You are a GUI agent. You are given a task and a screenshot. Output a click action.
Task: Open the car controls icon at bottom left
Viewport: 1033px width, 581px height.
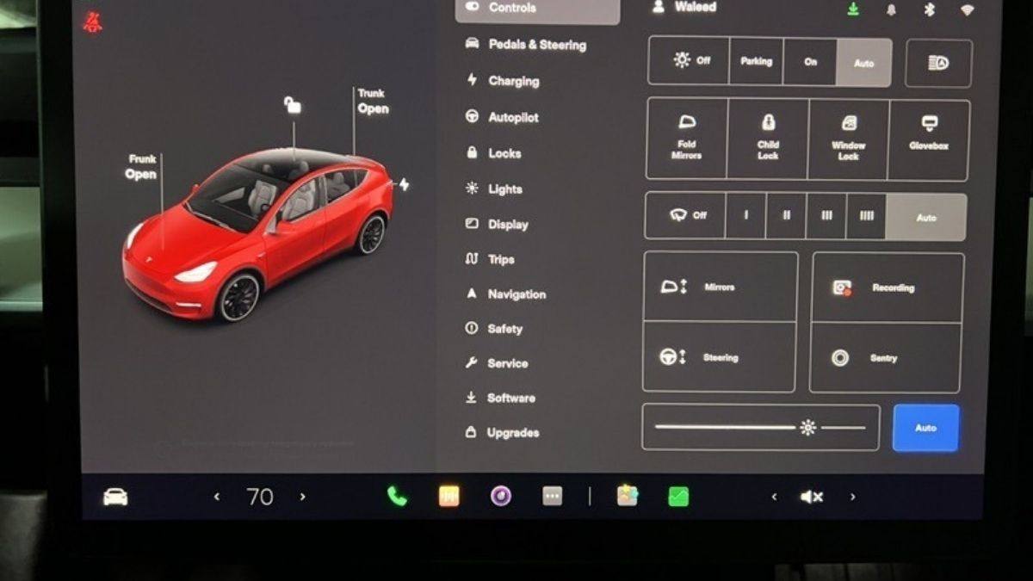[115, 497]
